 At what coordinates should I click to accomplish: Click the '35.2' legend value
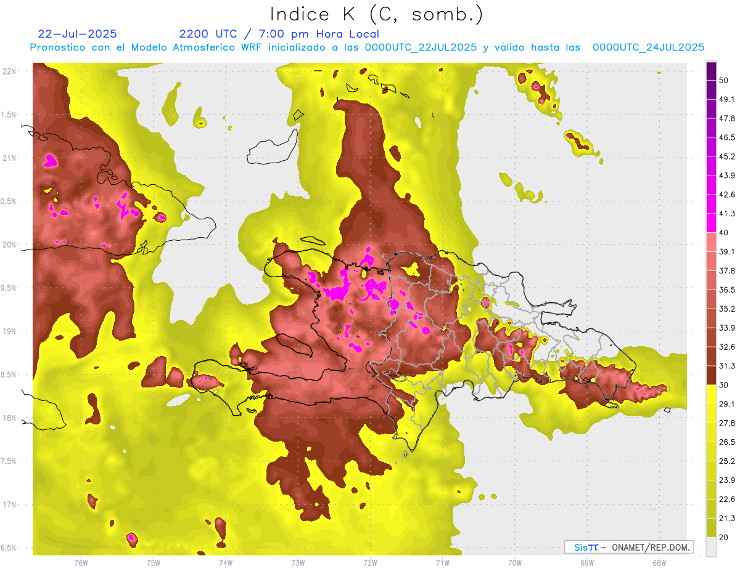[x=727, y=309]
